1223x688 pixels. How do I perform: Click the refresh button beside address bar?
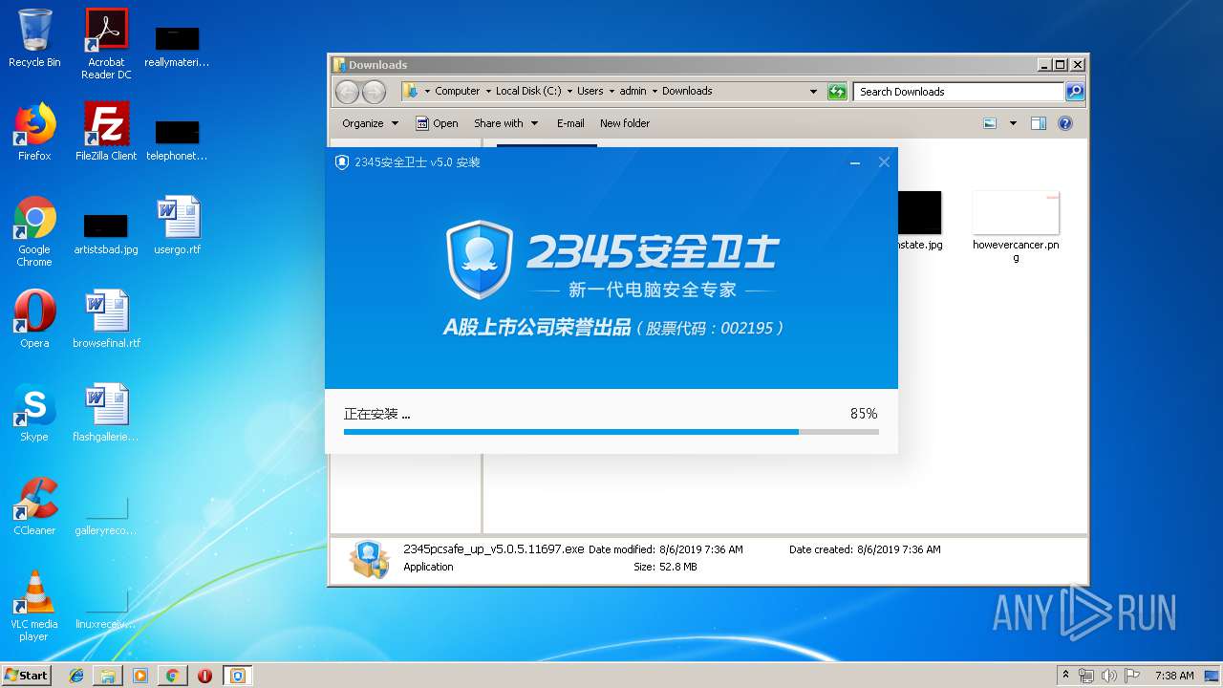[x=837, y=92]
